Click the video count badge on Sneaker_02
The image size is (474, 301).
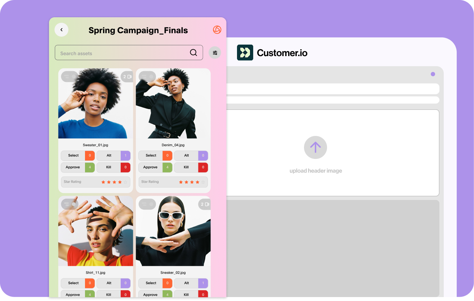(205, 204)
